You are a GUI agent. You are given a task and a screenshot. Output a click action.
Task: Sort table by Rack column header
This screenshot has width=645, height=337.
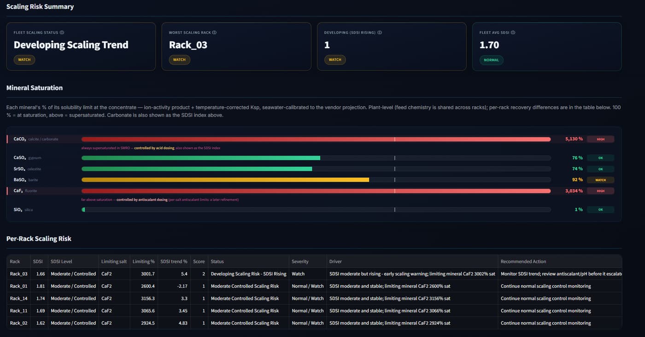19,261
